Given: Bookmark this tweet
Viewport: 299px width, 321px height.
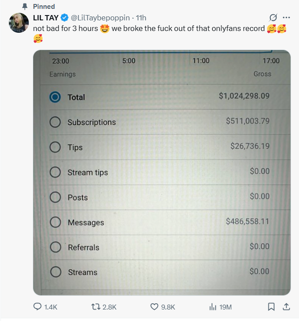Looking at the screenshot, I should pos(272,306).
